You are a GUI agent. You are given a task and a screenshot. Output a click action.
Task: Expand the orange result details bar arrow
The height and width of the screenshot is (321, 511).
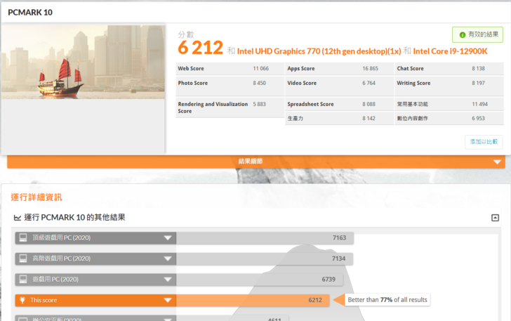[497, 162]
